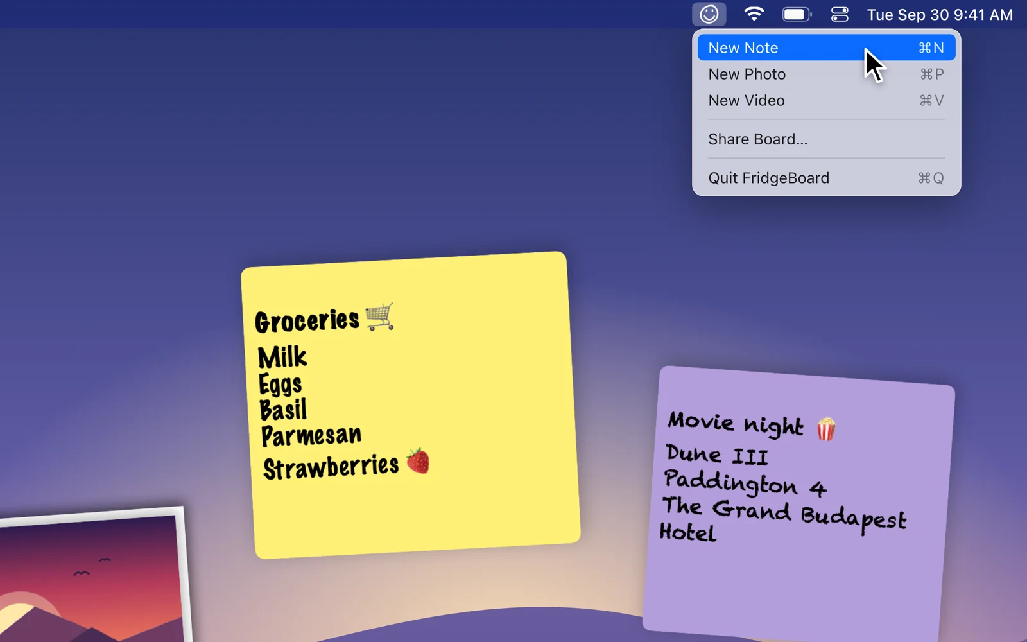
Task: Click the strawberry emoji on yellow note
Action: point(418,461)
